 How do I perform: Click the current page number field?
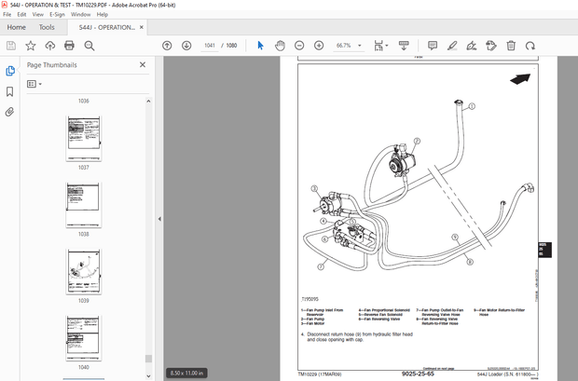[210, 46]
